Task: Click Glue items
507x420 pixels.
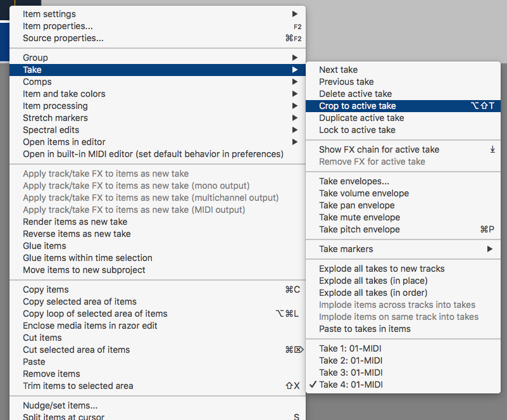Action: tap(44, 246)
